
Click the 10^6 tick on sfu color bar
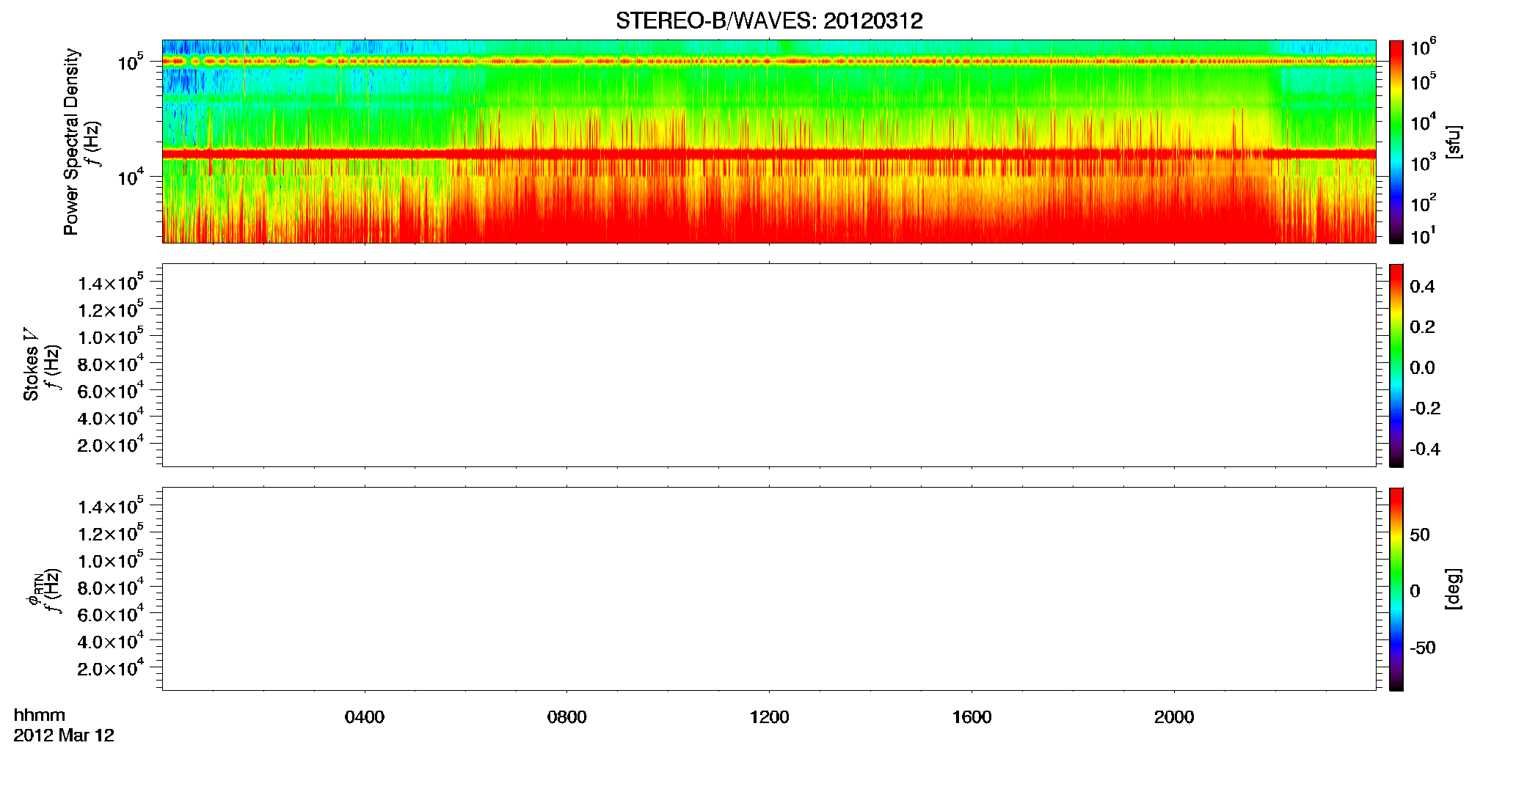point(1423,48)
